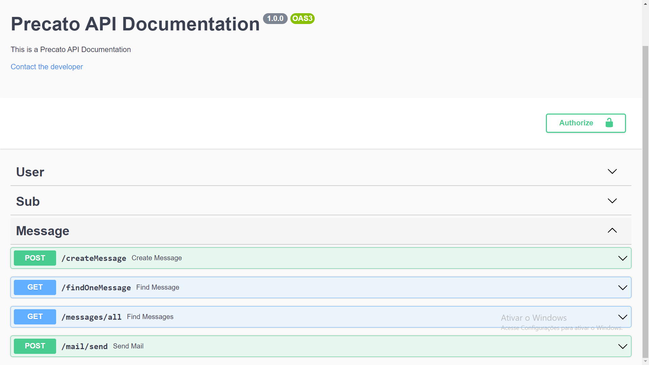649x365 pixels.
Task: Click the OAS3 version badge
Action: click(302, 19)
